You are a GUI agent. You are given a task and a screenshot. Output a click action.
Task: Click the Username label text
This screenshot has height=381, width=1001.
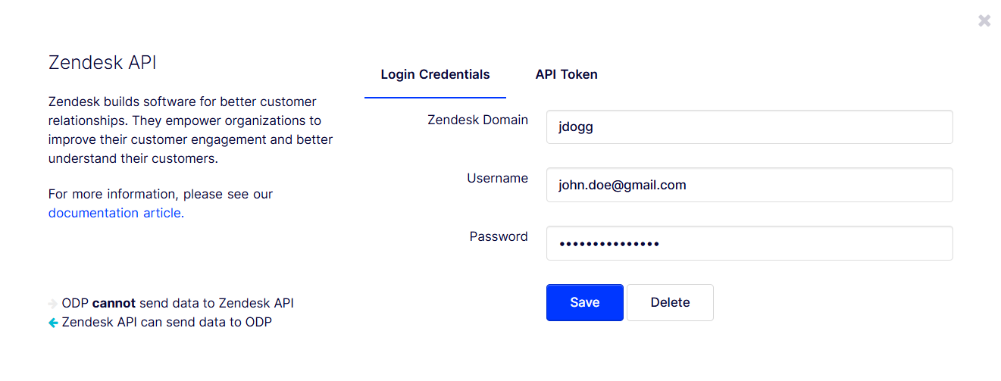click(x=497, y=178)
